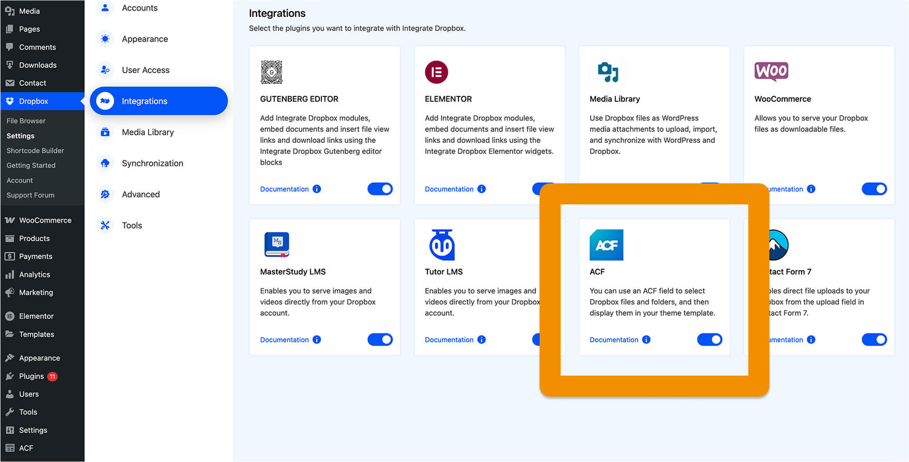
Task: Open Settings under Dropbox submenu
Action: point(21,136)
